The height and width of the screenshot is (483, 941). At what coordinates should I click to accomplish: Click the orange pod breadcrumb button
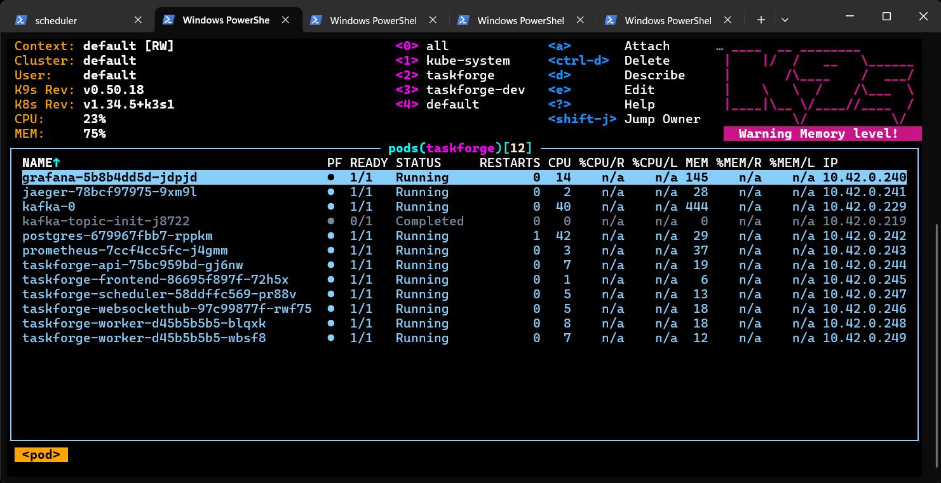point(41,454)
